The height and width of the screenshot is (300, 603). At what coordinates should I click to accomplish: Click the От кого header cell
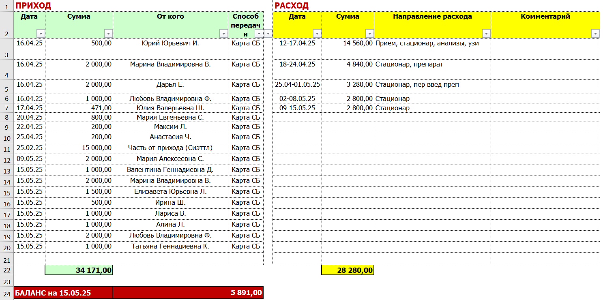[171, 25]
